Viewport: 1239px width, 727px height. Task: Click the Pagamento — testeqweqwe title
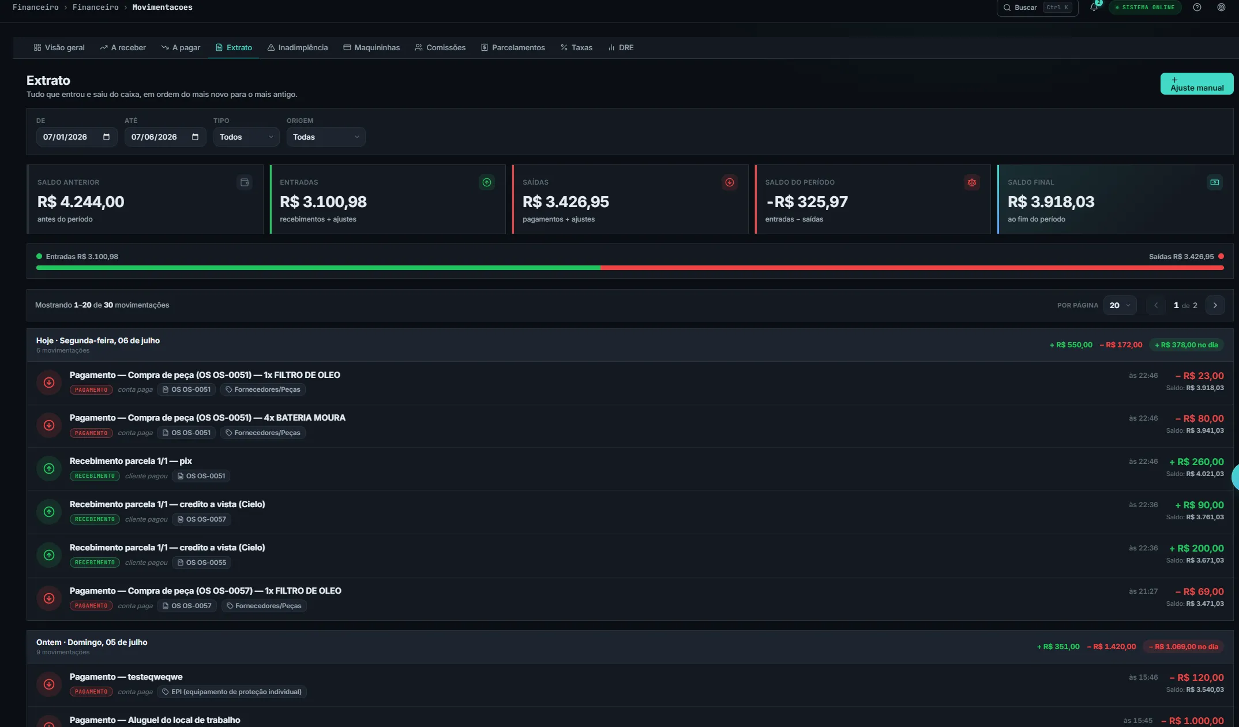[x=126, y=677]
